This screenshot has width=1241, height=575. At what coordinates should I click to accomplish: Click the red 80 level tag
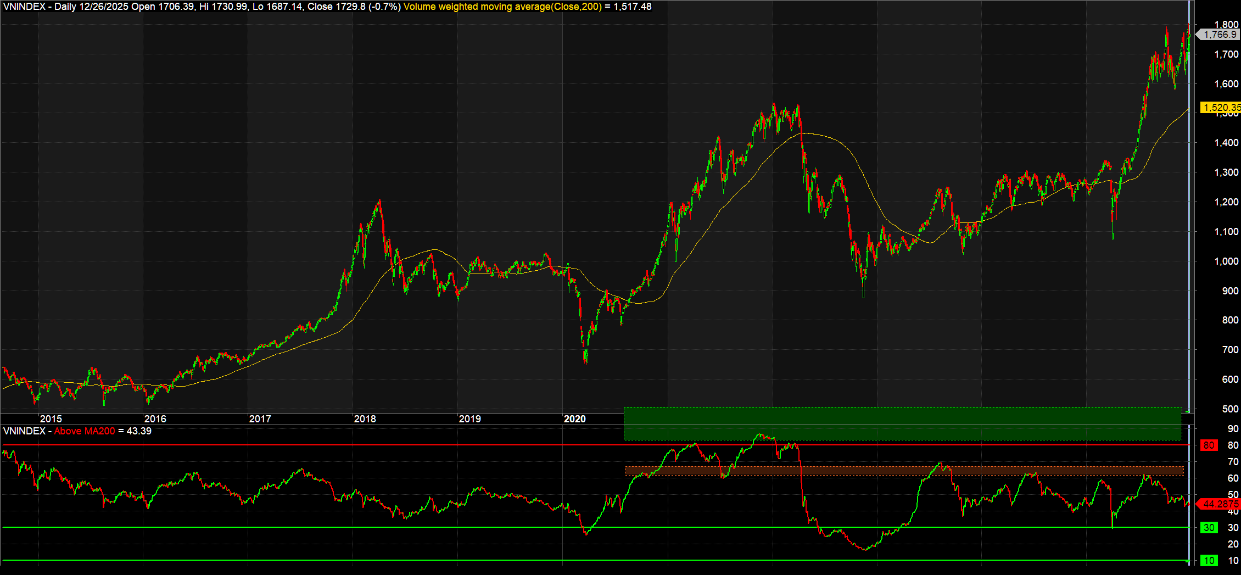pos(1209,445)
